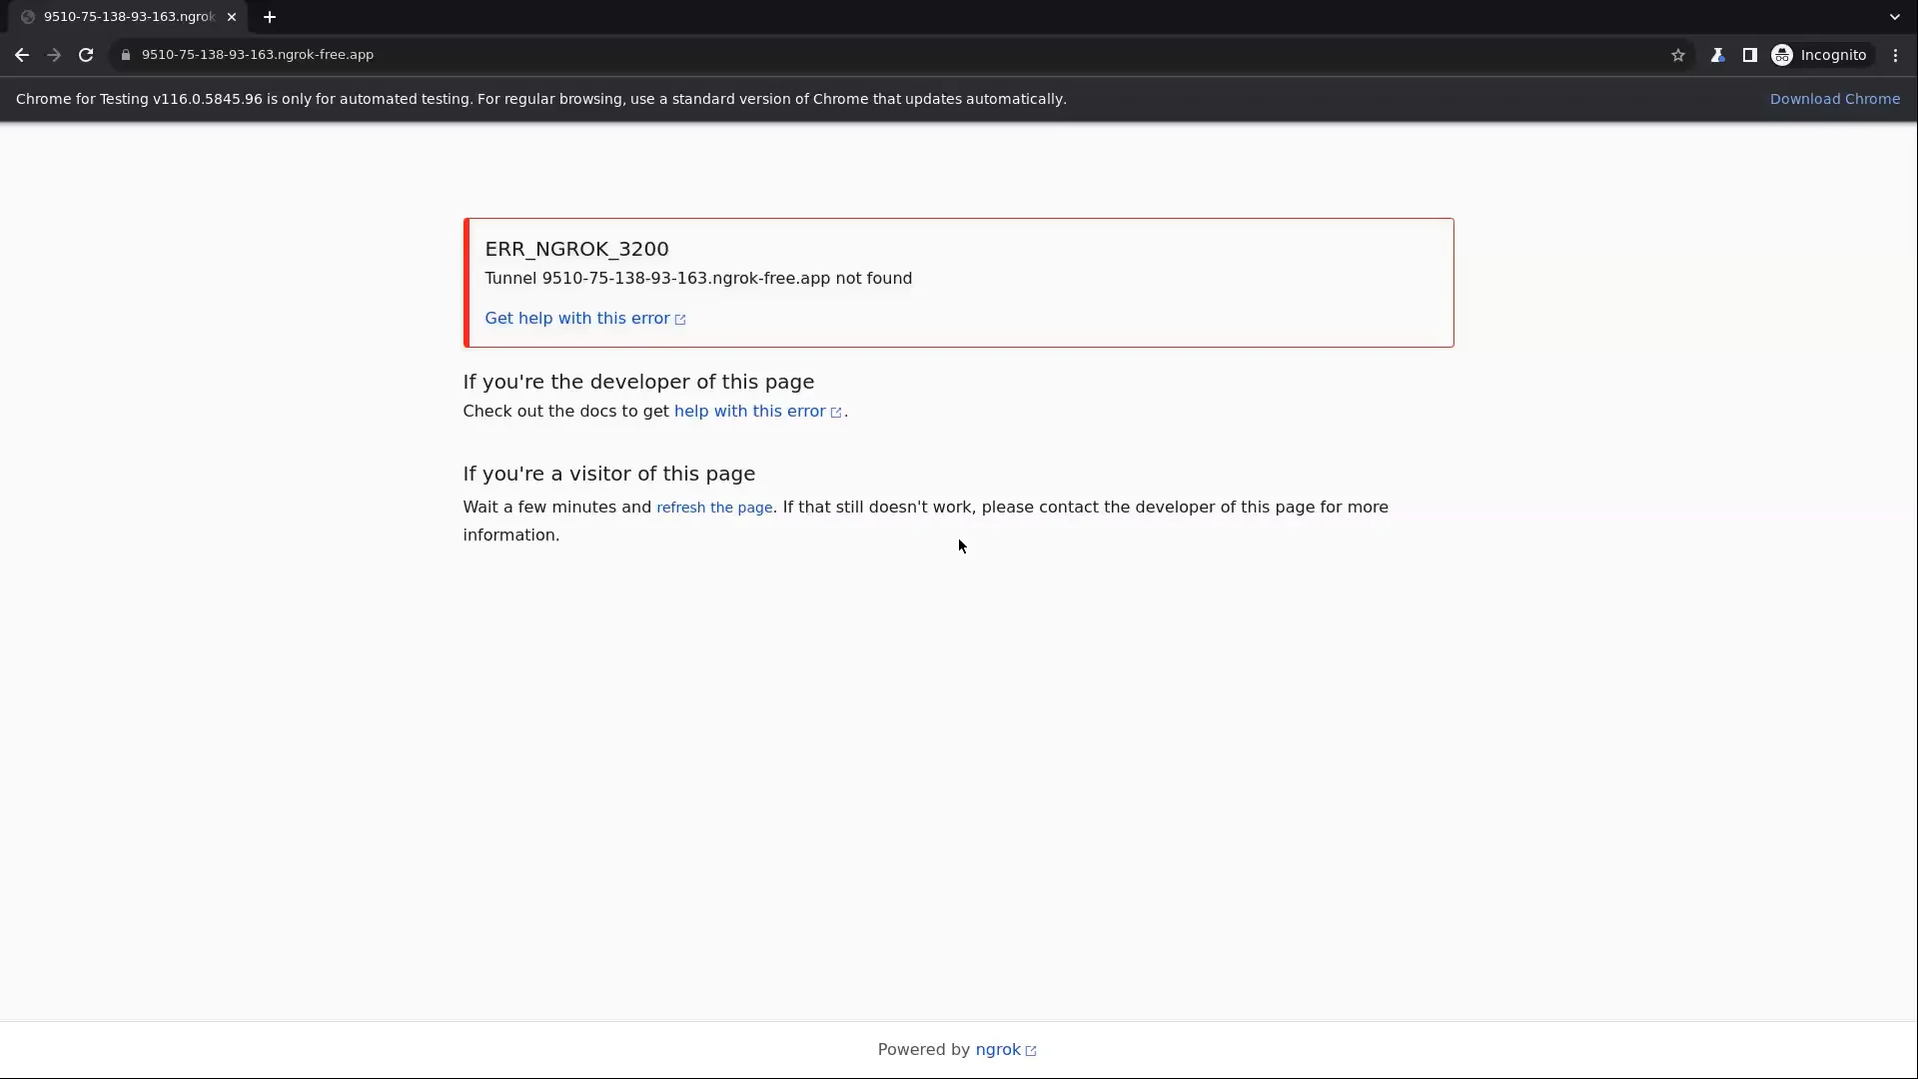1918x1079 pixels.
Task: Open the Chrome three-dot menu
Action: tap(1895, 55)
